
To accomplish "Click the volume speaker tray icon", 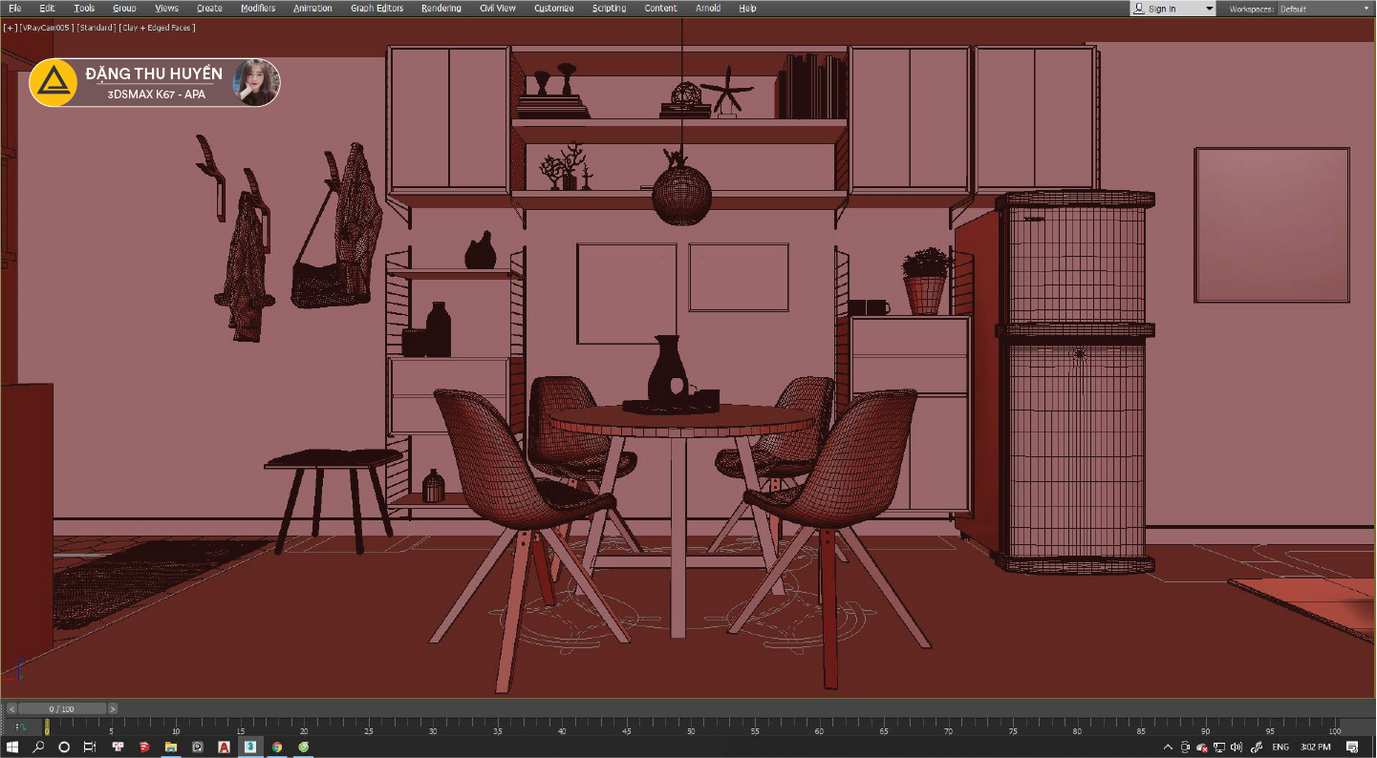I will pos(1237,747).
